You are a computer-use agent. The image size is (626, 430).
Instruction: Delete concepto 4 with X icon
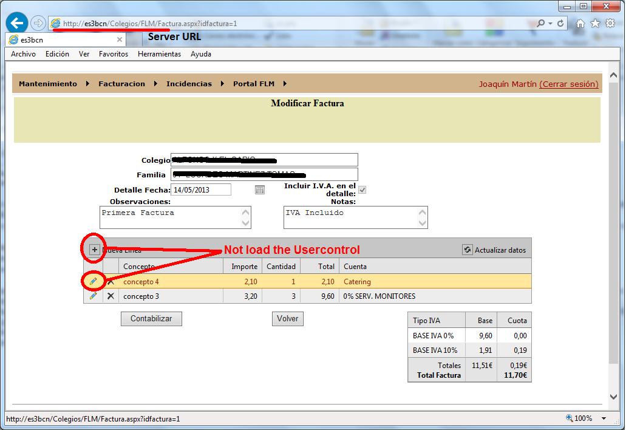(111, 281)
